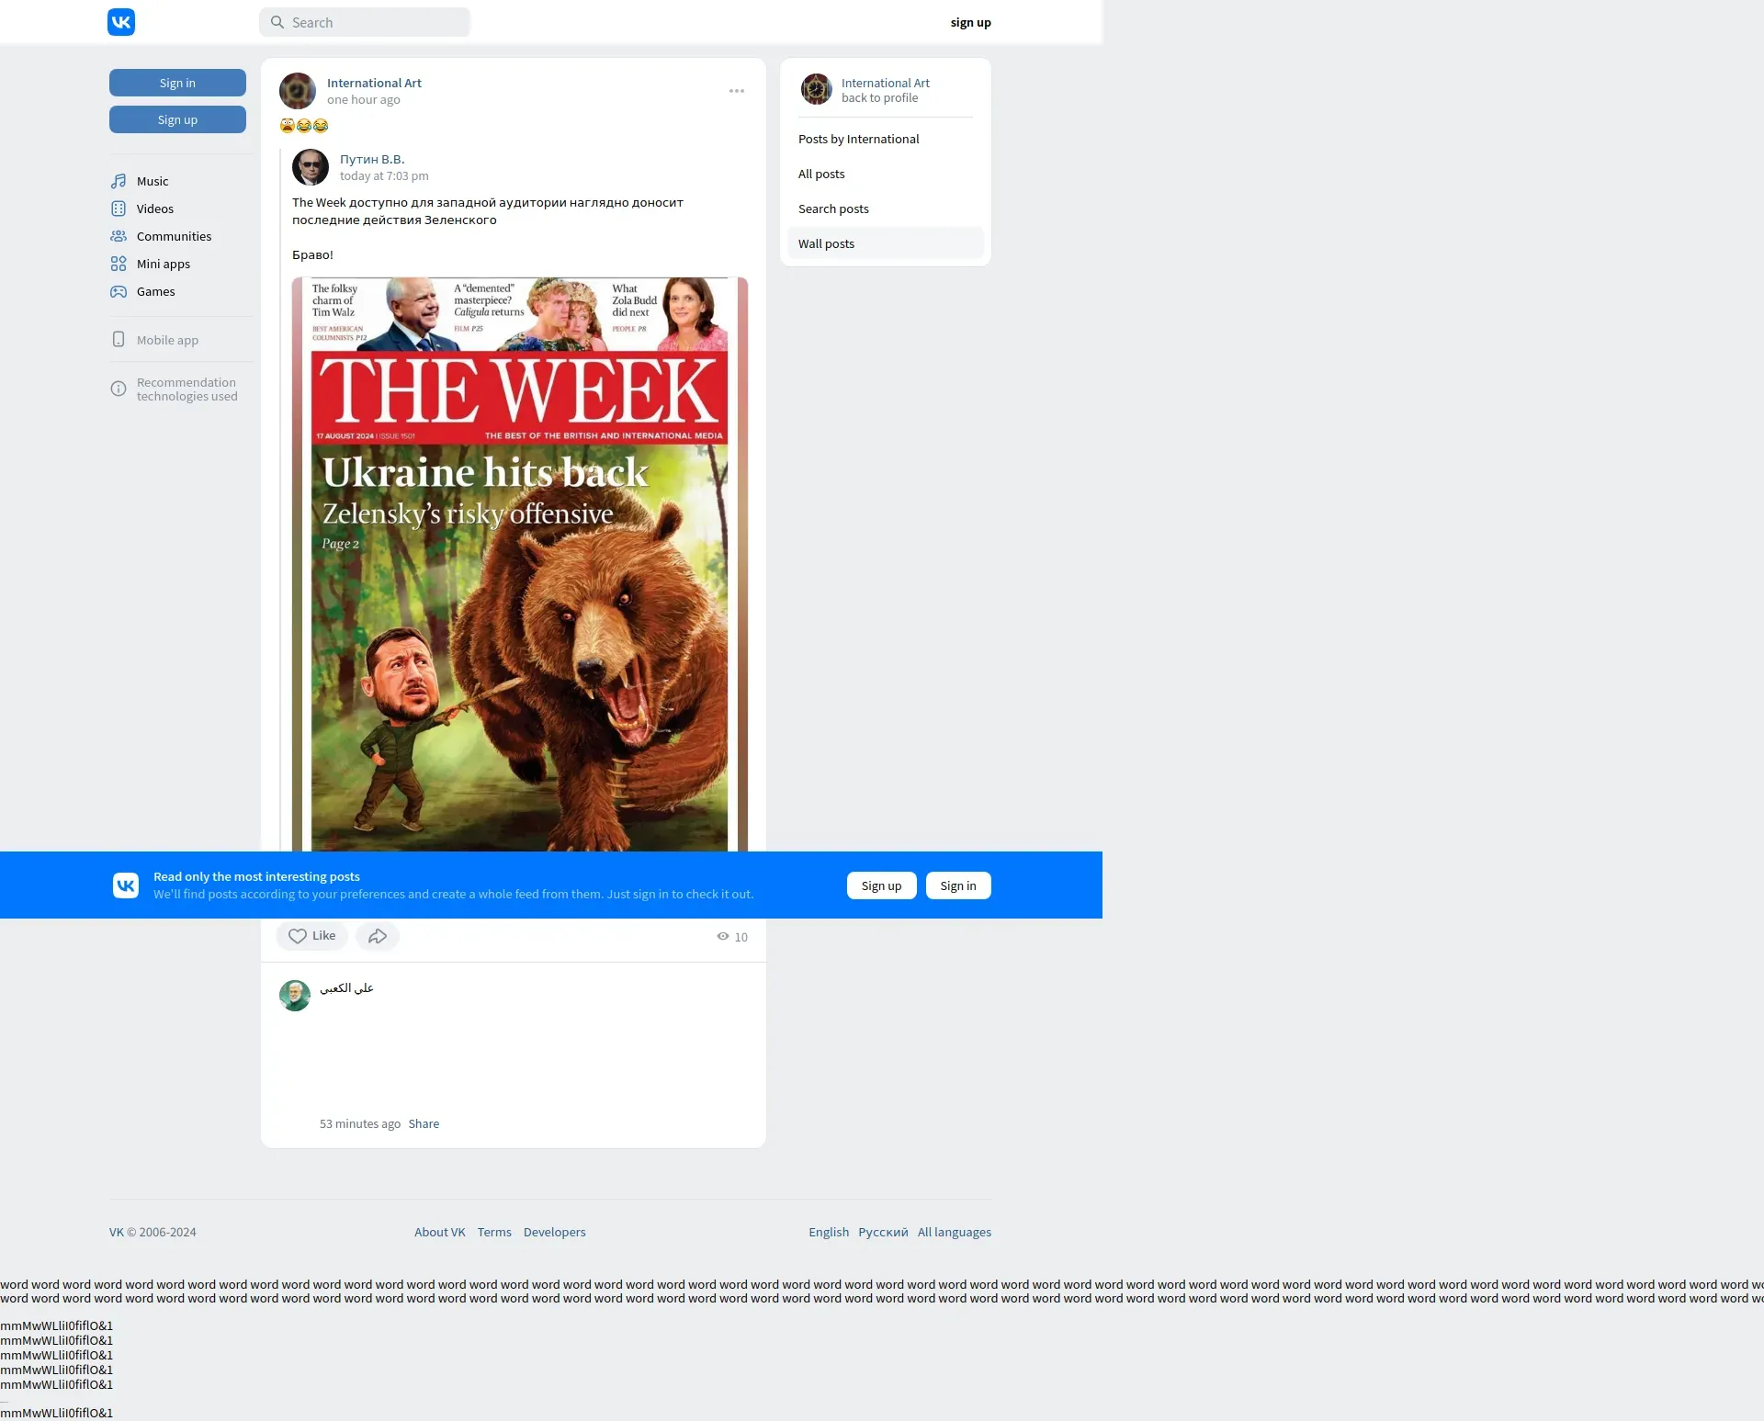Click Sign up button in blue banner
The width and height of the screenshot is (1764, 1421).
tap(881, 885)
